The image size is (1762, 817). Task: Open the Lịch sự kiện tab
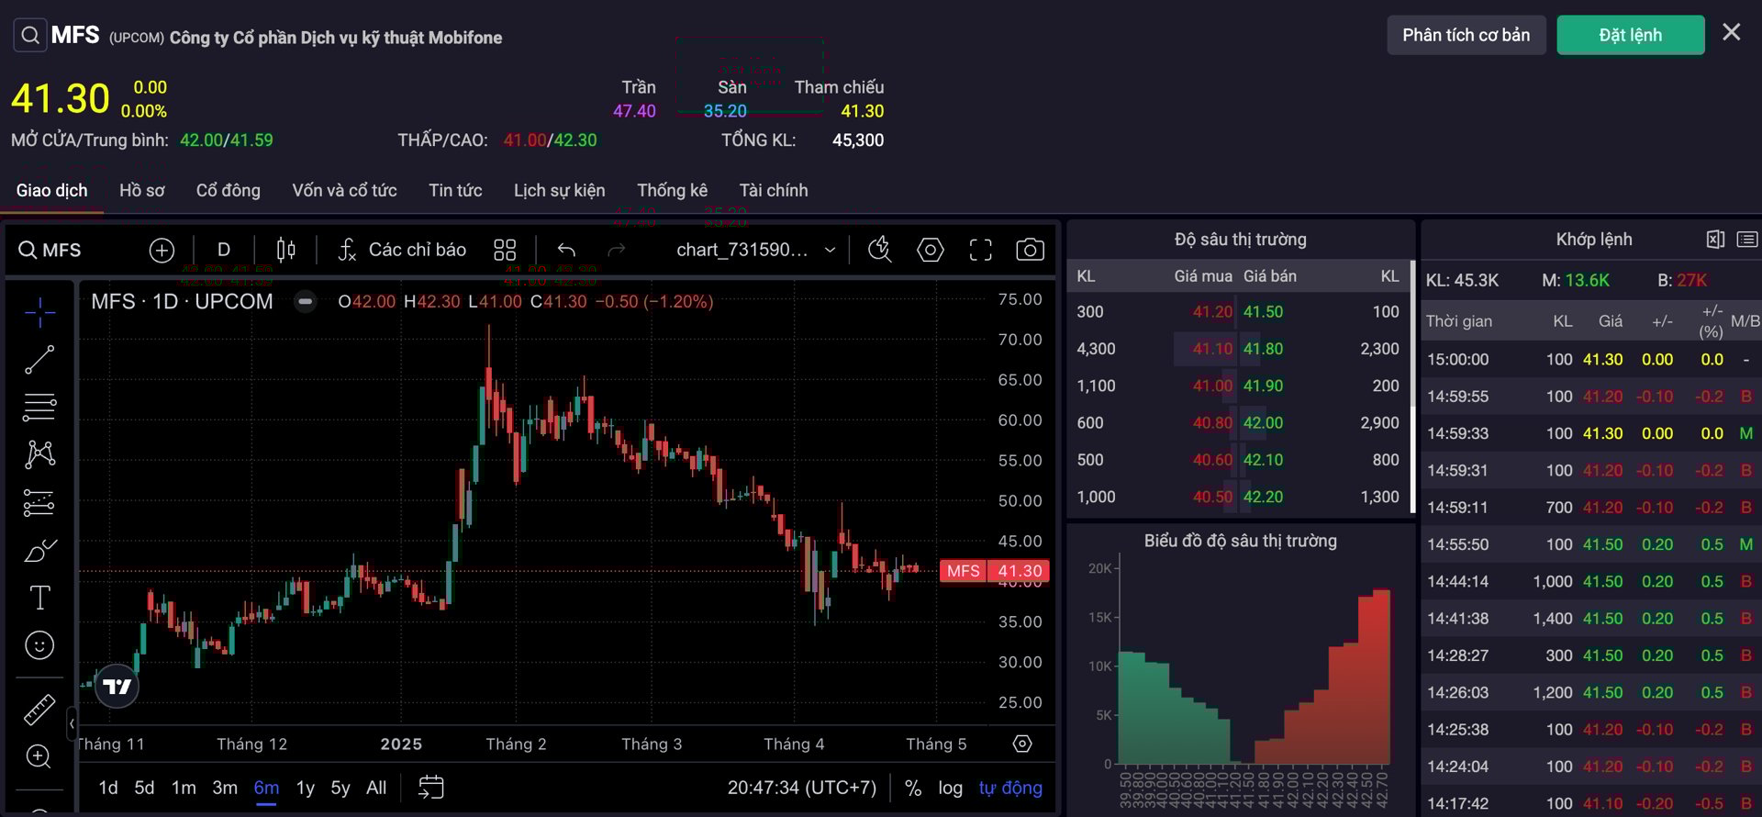tap(559, 190)
